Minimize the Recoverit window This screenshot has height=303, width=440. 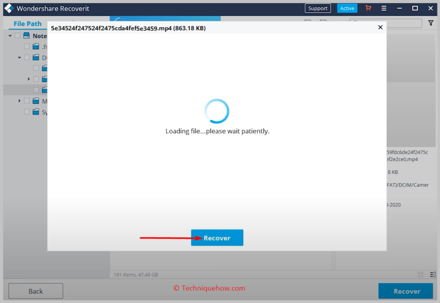tap(399, 8)
